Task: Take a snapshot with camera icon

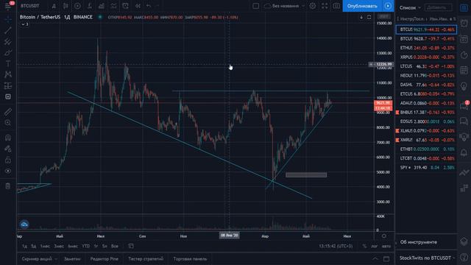Action: [x=336, y=6]
